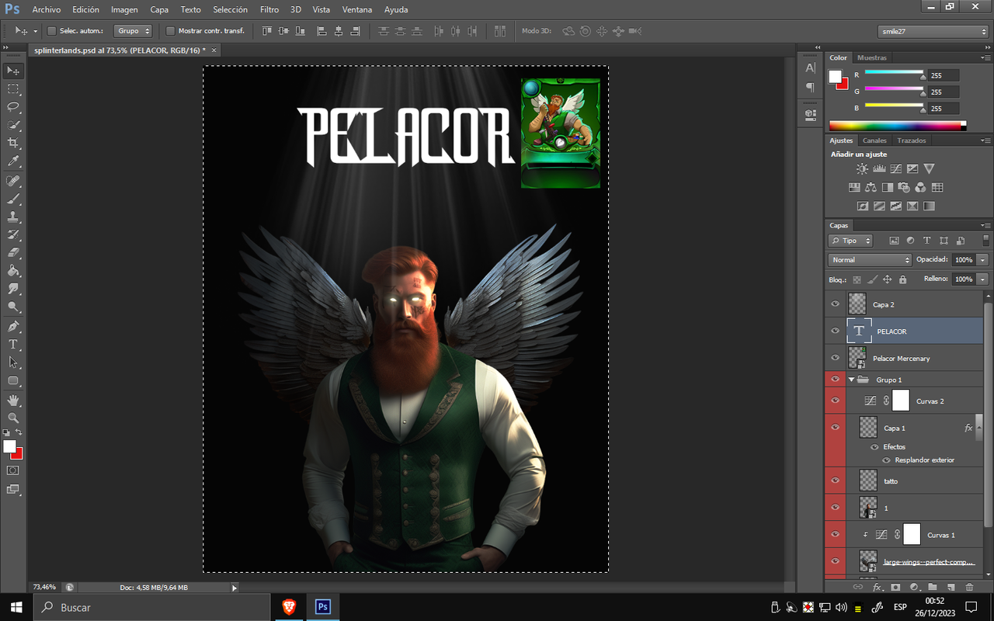The height and width of the screenshot is (621, 994).
Task: Select the Capa 1 layer thumbnail
Action: [x=868, y=428]
